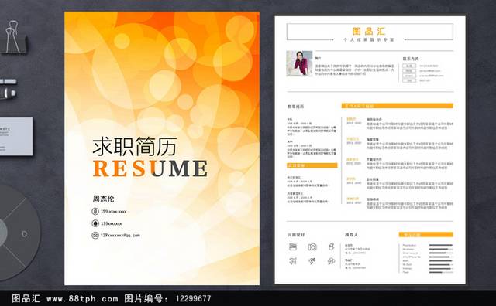Click the cloud music hobby icon
Image resolution: width=496 pixels, height=306 pixels.
point(331,261)
